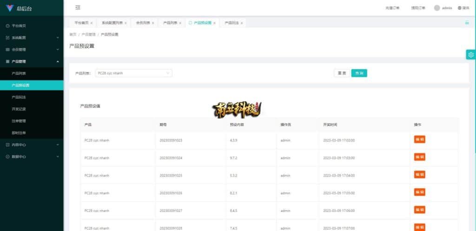Toggle the sidebar collapse hamburger icon
Viewport: 476px width, 231px height.
78,7
